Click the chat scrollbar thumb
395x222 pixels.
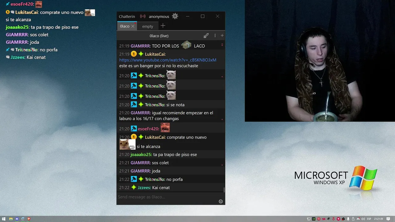pos(224,190)
